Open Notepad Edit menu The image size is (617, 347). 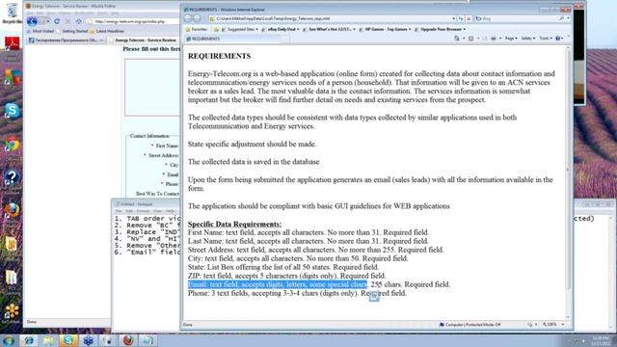pyautogui.click(x=129, y=211)
